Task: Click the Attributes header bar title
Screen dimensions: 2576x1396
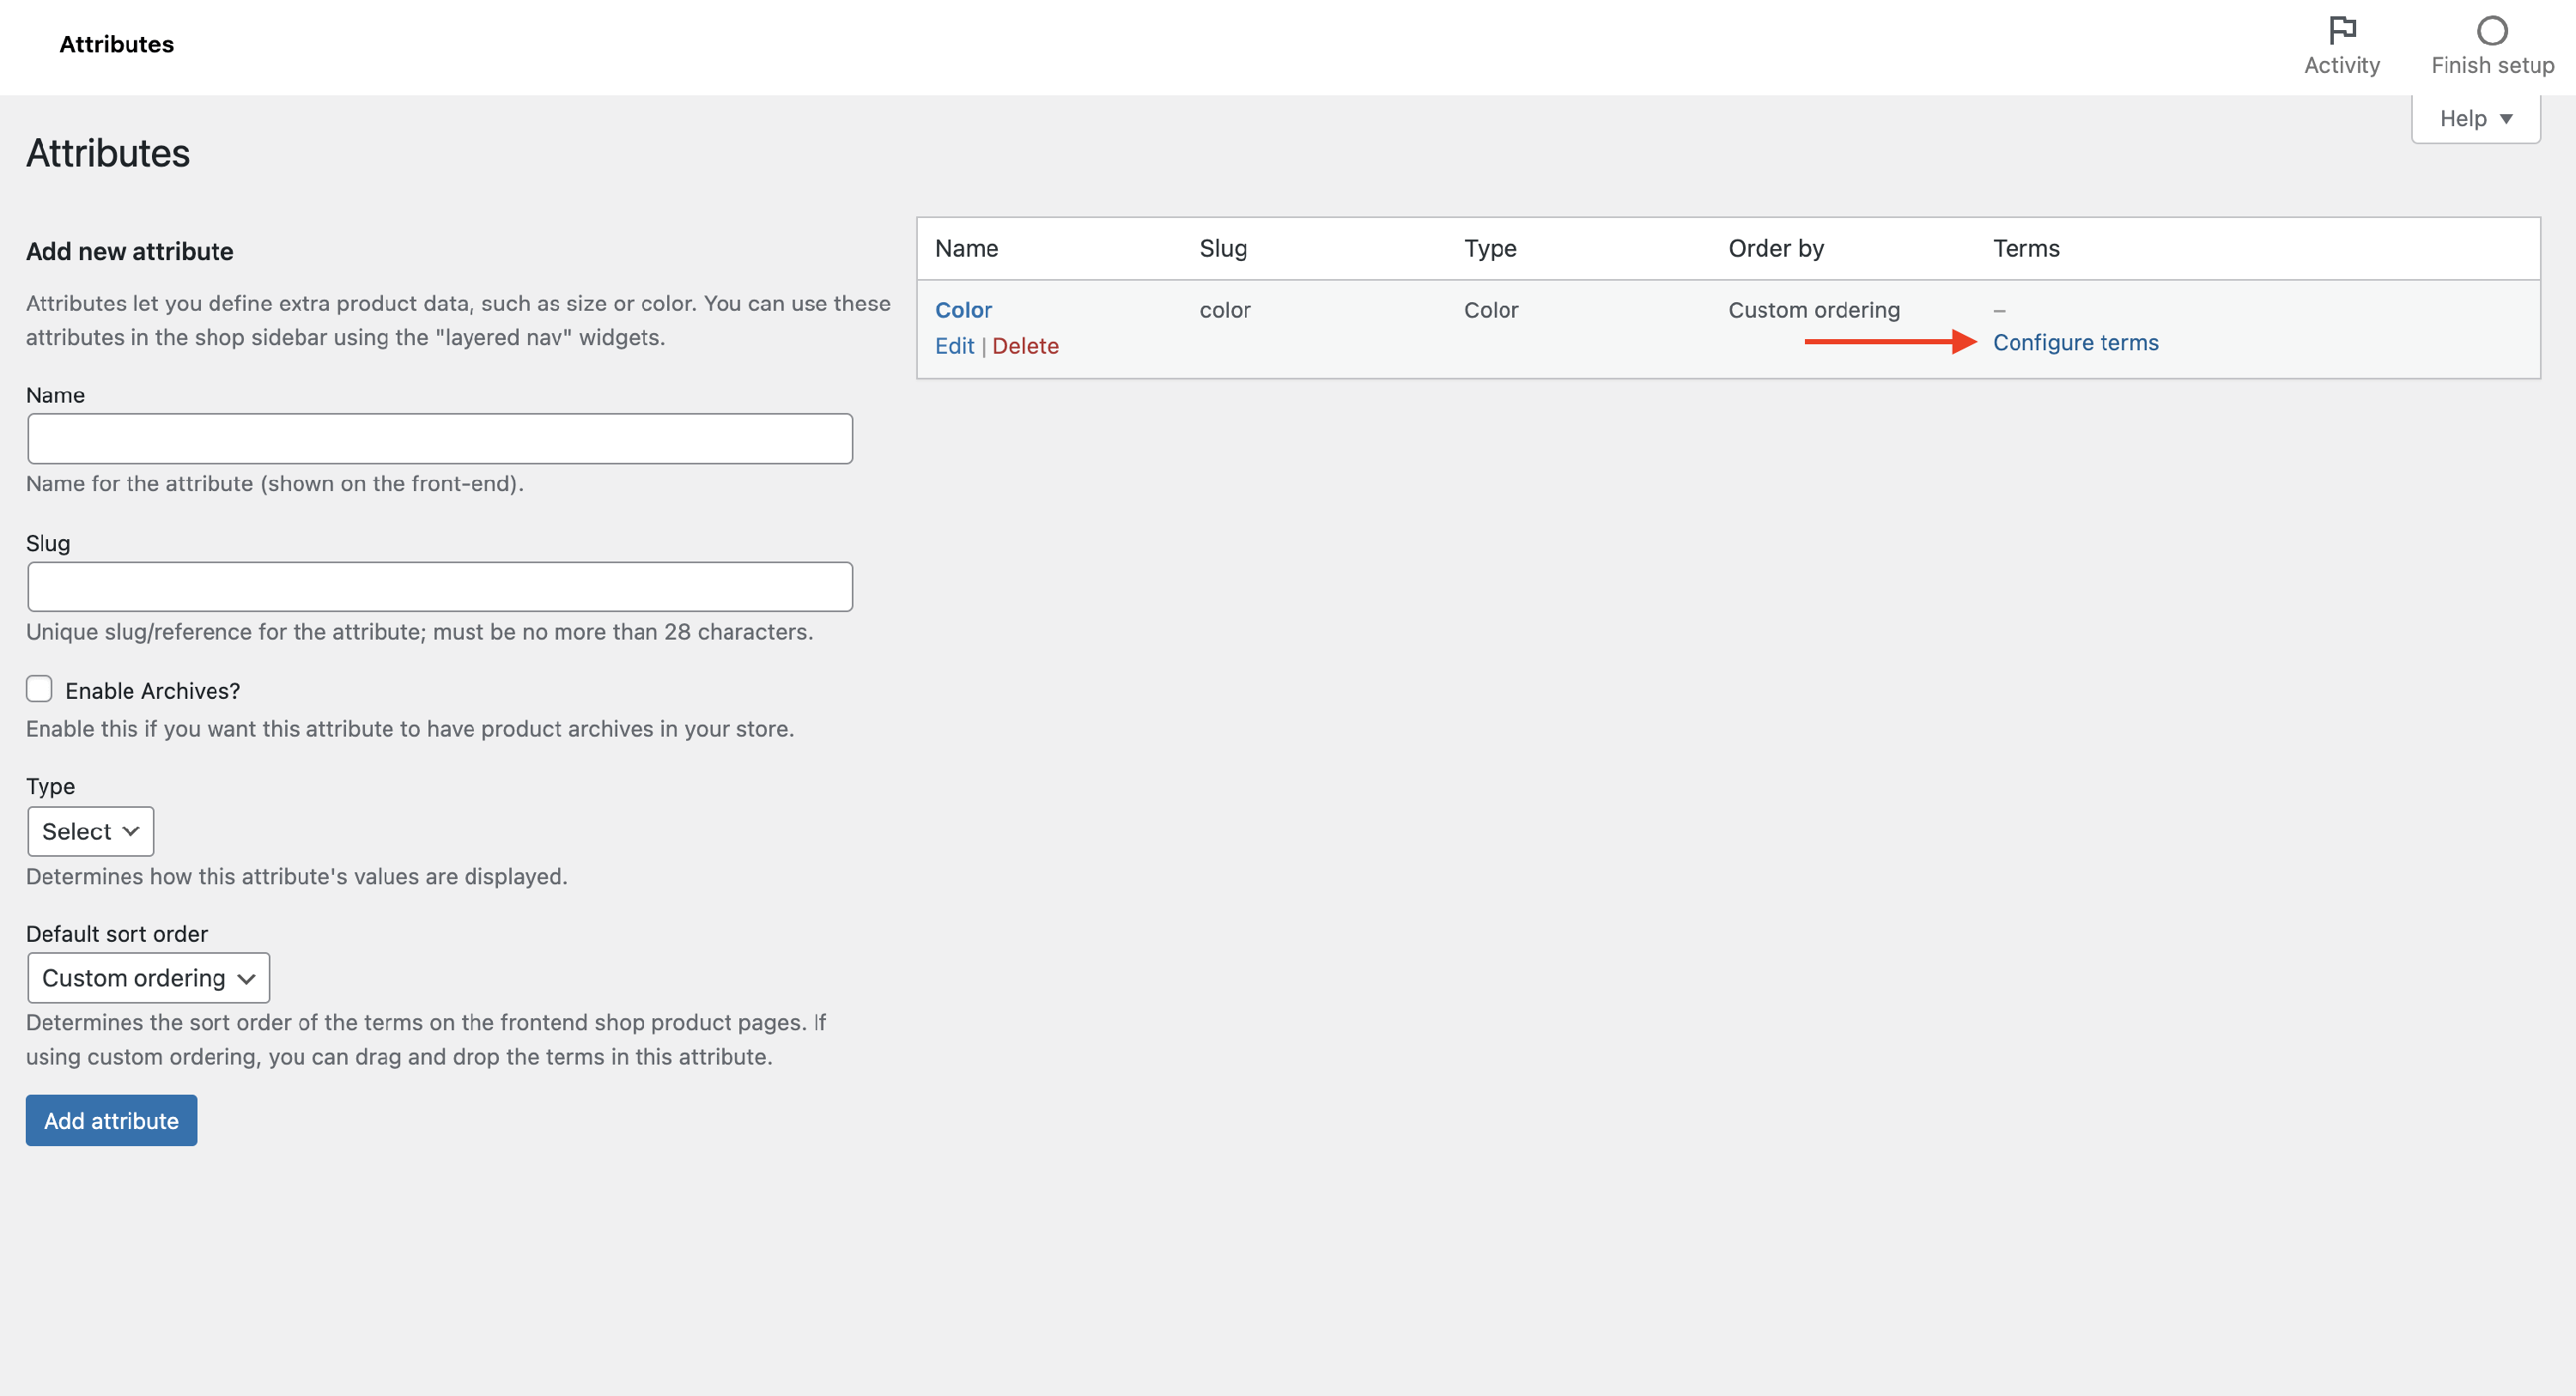Action: pyautogui.click(x=116, y=44)
